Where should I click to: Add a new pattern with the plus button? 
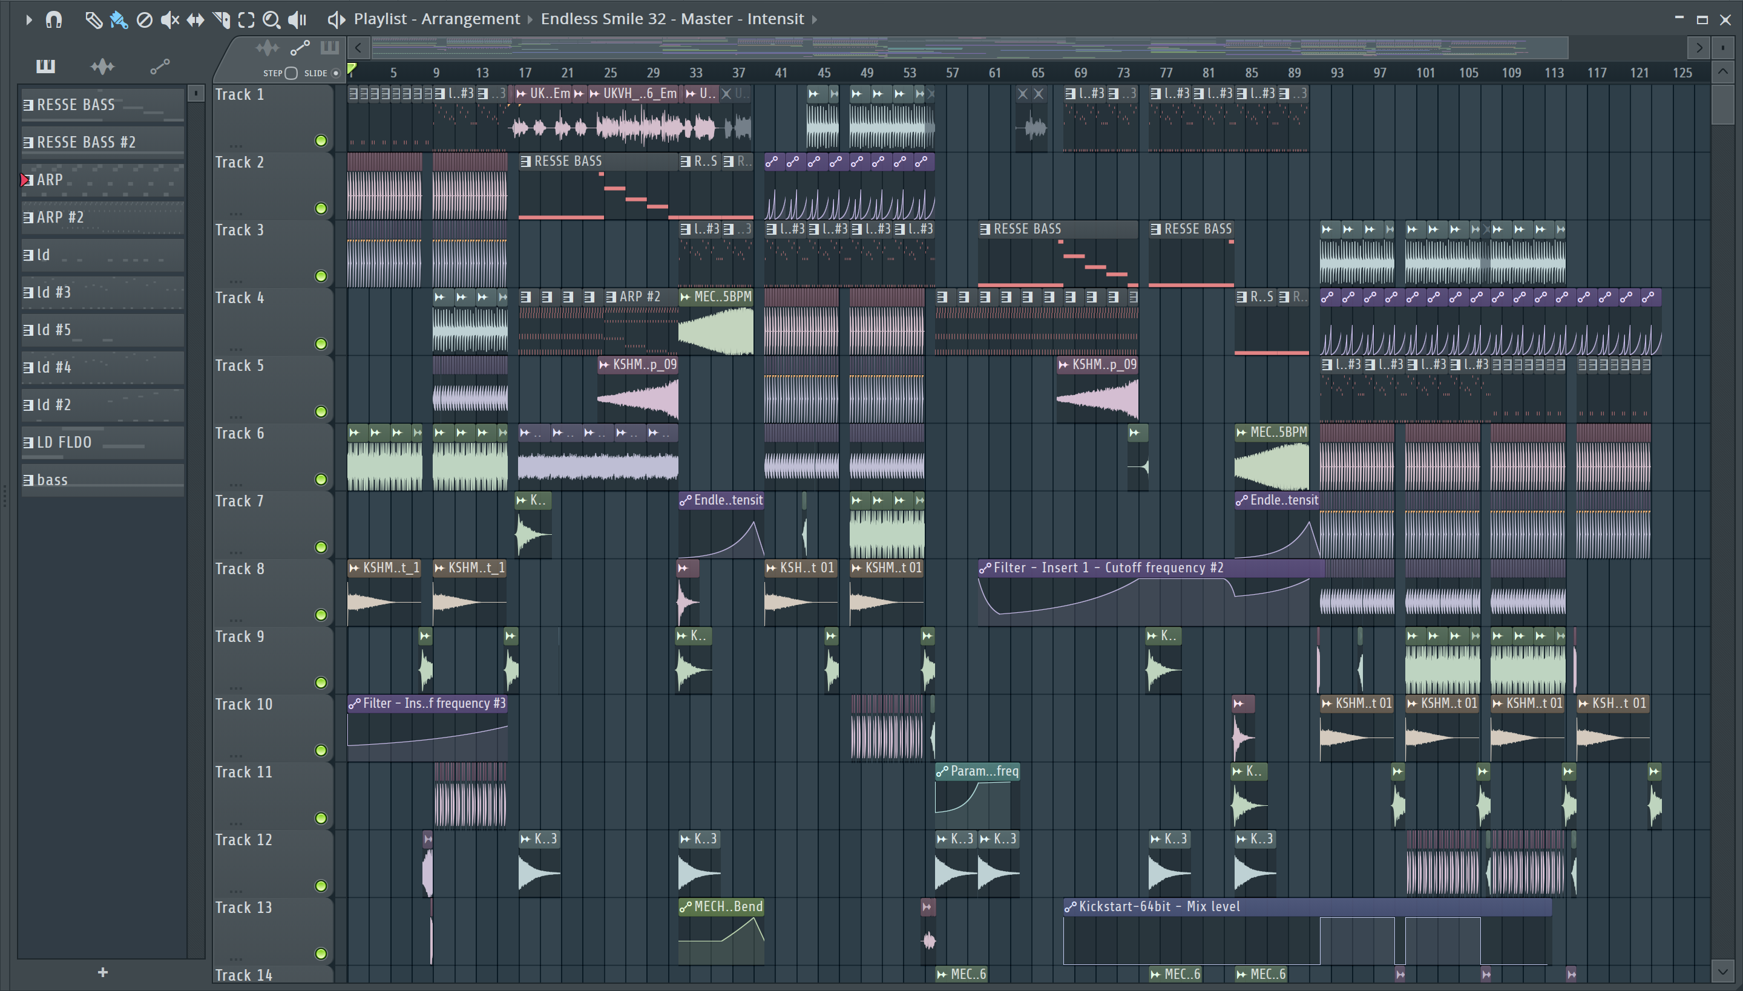[103, 973]
